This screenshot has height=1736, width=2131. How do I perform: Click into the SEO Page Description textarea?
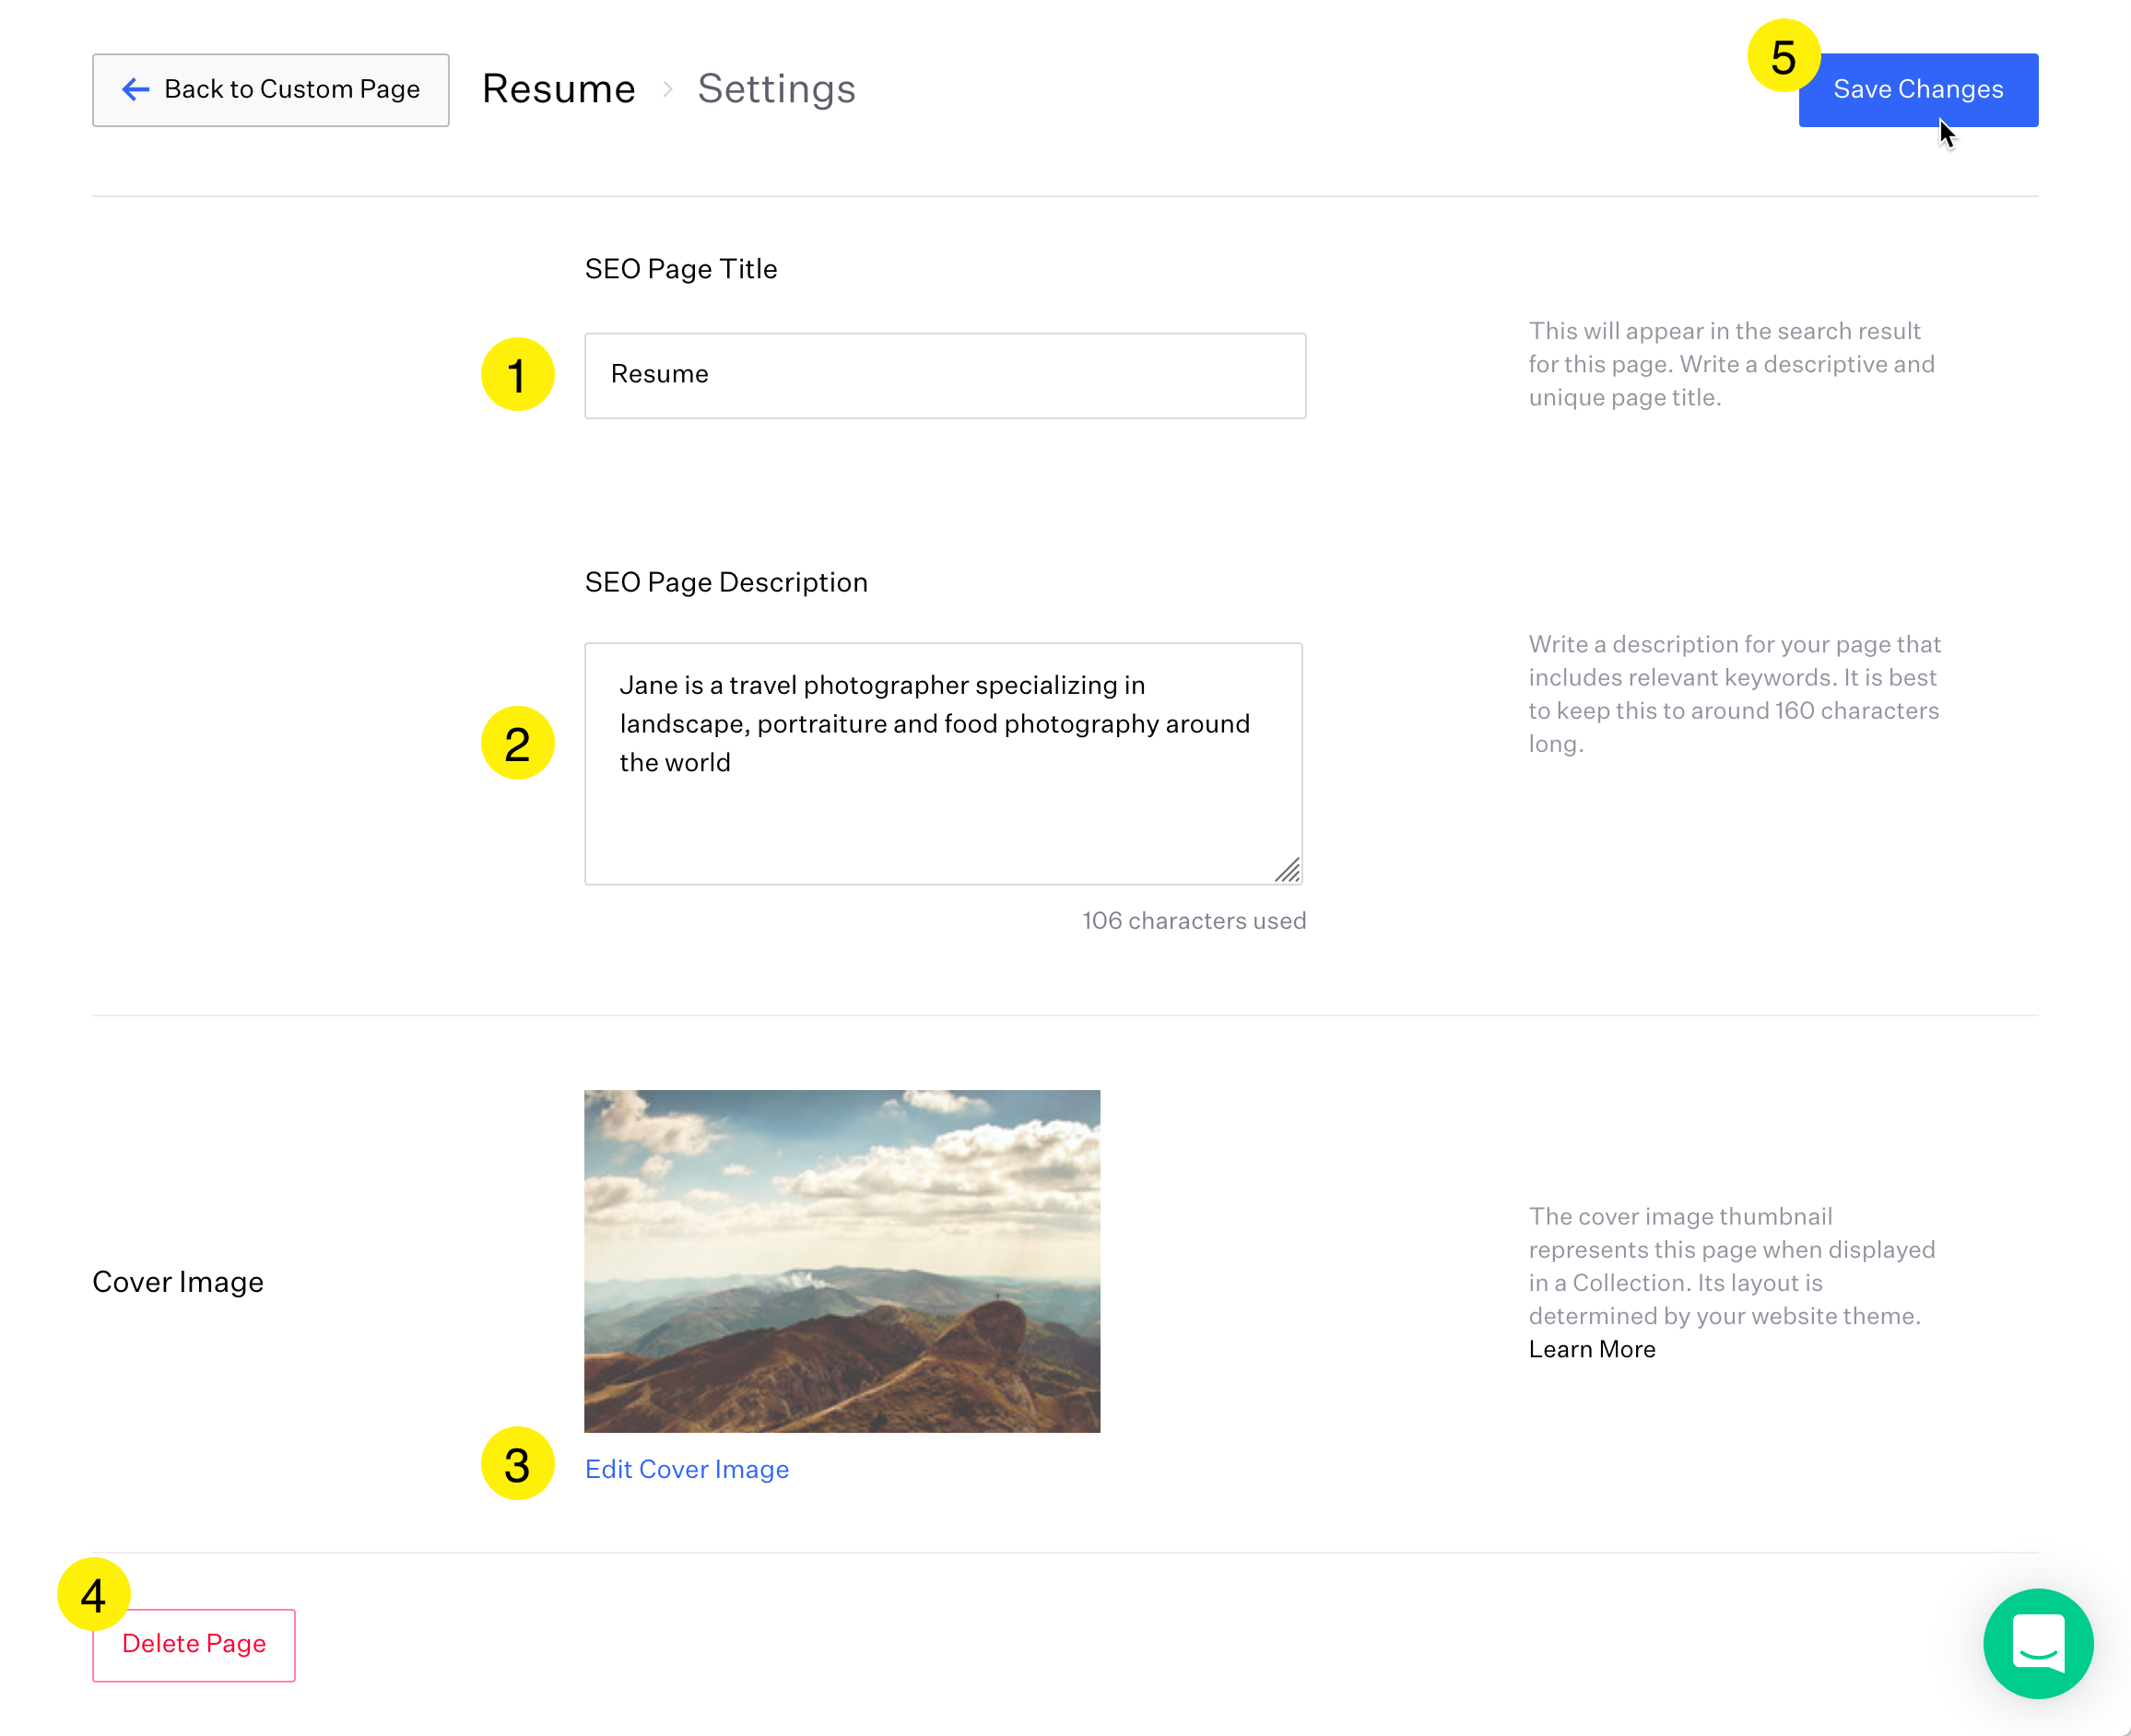[942, 800]
